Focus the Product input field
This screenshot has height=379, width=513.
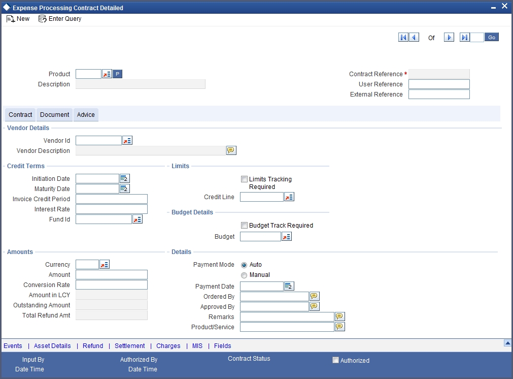click(x=88, y=74)
